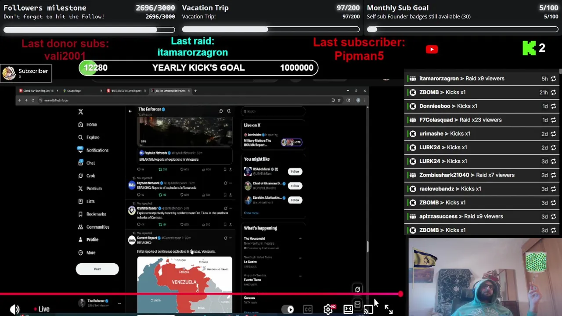
Task: Open the browser three-dot menu
Action: [364, 100]
